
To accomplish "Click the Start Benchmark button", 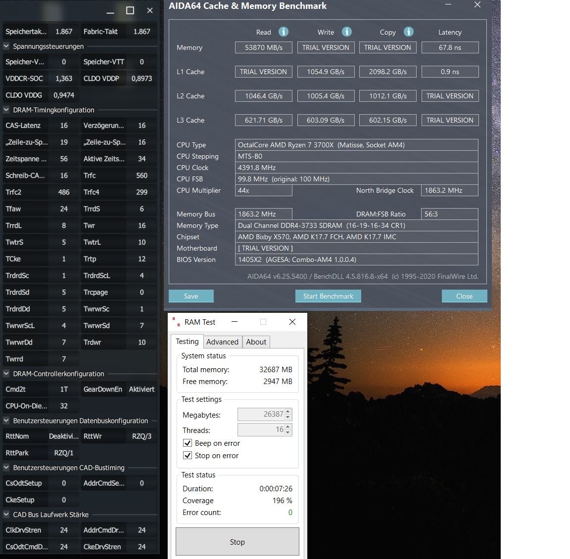I will (x=328, y=296).
